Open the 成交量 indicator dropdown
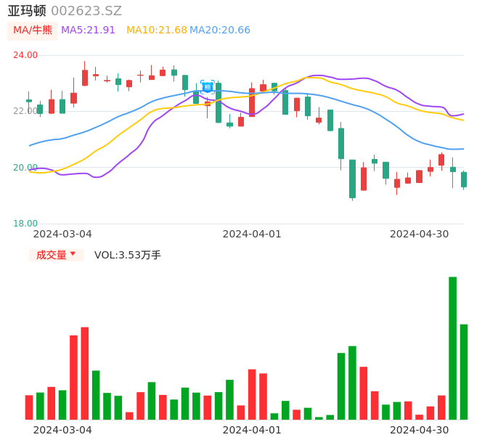498x440 pixels. coord(56,255)
